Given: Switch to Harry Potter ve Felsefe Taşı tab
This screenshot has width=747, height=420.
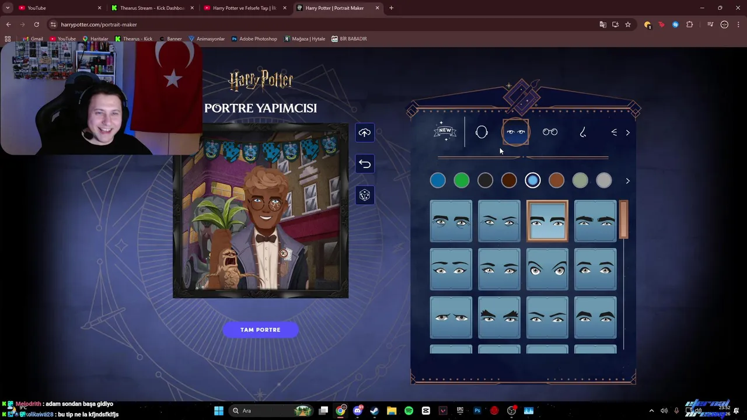Looking at the screenshot, I should coord(245,8).
